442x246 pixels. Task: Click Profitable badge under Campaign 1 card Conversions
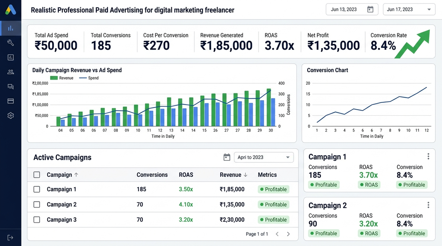click(x=324, y=185)
